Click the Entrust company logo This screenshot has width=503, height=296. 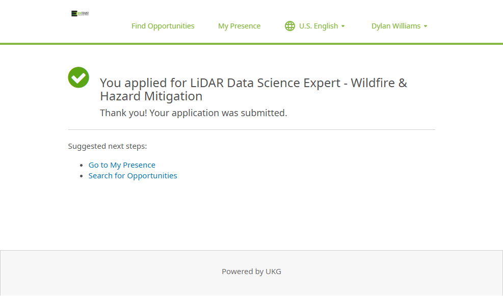[x=80, y=13]
